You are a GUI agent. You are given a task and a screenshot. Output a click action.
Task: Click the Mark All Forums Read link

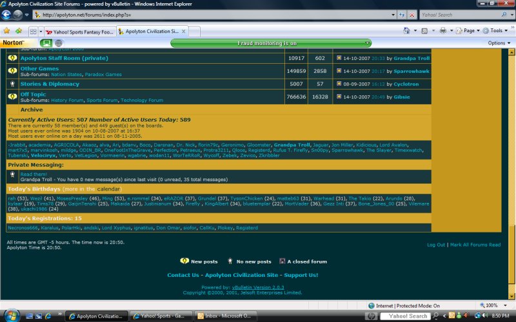point(475,245)
